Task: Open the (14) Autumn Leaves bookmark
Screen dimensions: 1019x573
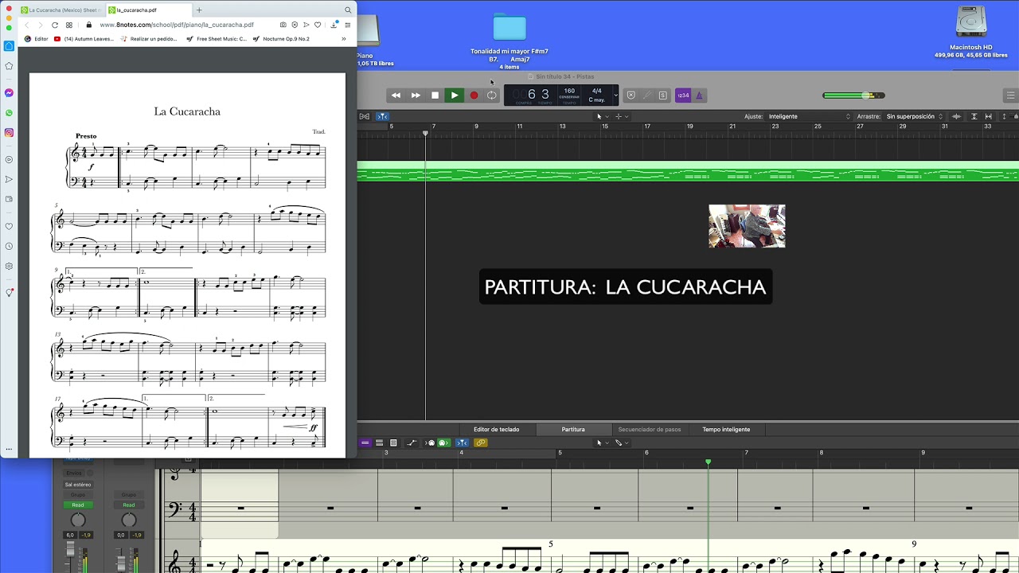Action: pyautogui.click(x=84, y=38)
